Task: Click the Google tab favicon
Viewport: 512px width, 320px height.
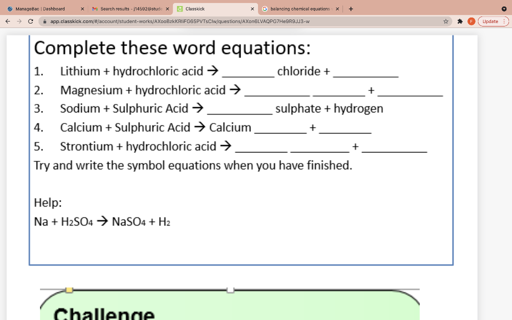Action: [x=265, y=9]
